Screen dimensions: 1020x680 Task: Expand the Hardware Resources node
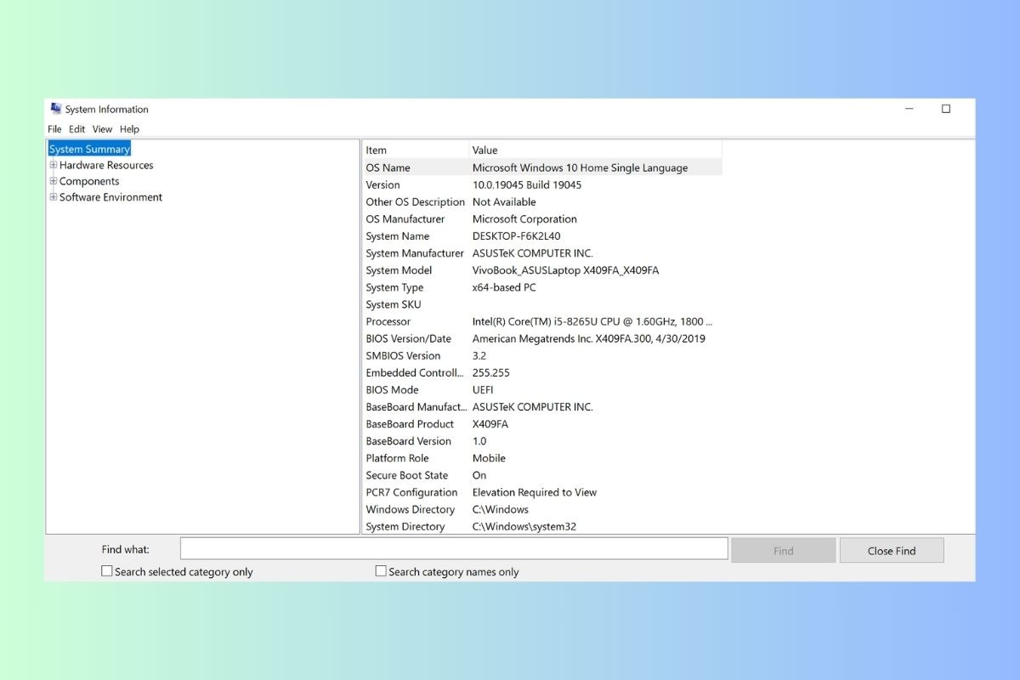54,165
